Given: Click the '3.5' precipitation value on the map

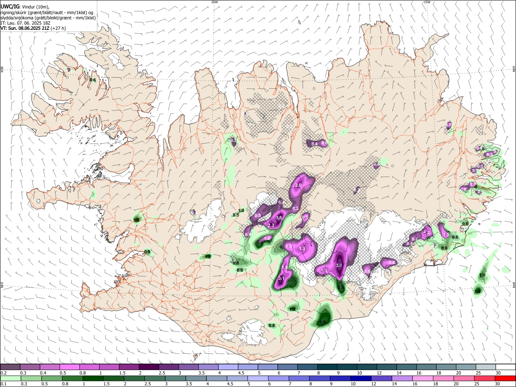Looking at the screenshot, I should tap(279, 218).
